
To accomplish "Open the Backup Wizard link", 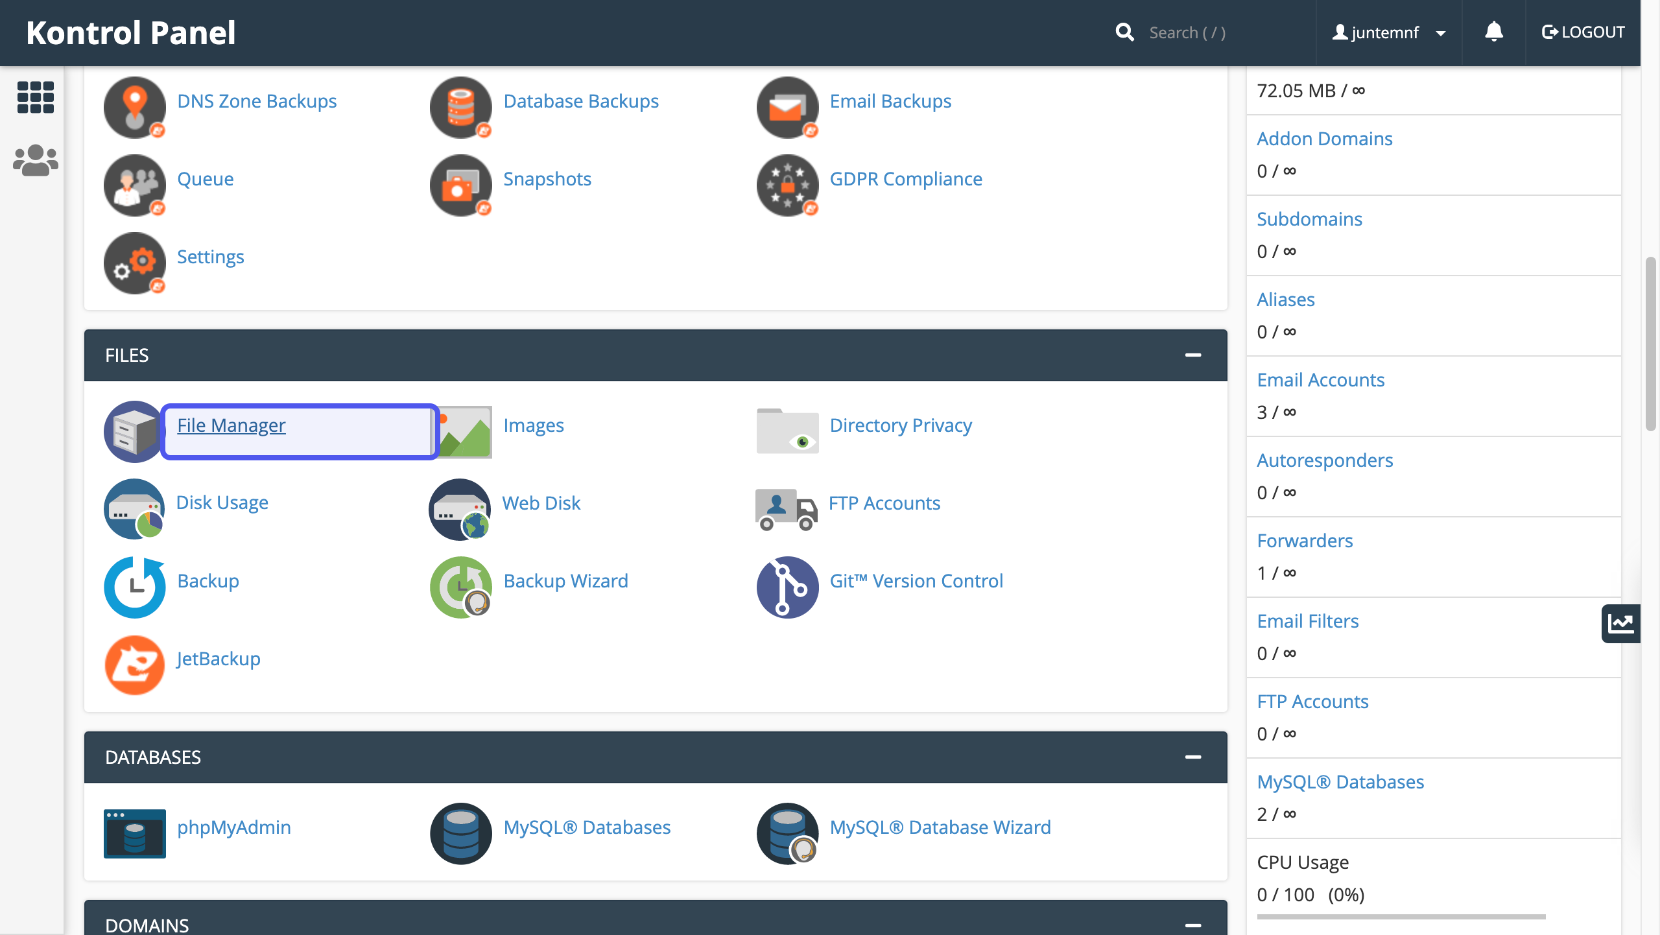I will pos(565,580).
